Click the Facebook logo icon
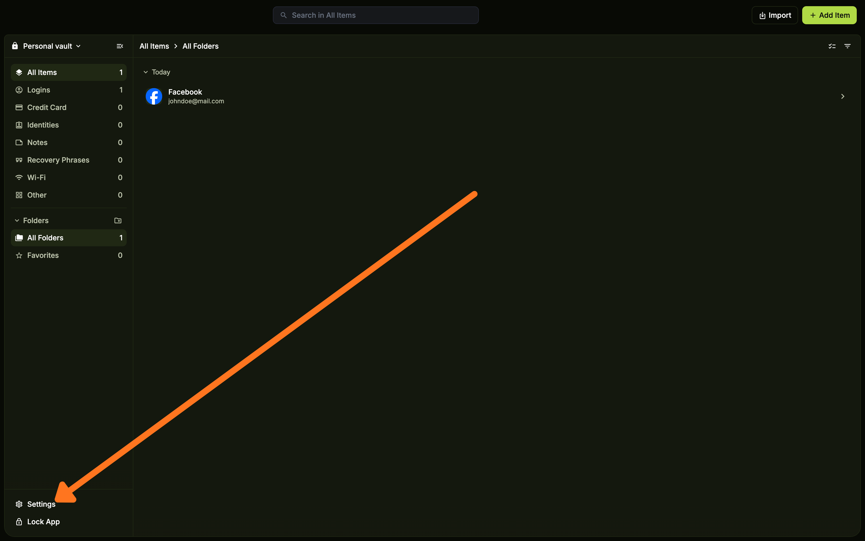The height and width of the screenshot is (541, 865). pyautogui.click(x=154, y=96)
